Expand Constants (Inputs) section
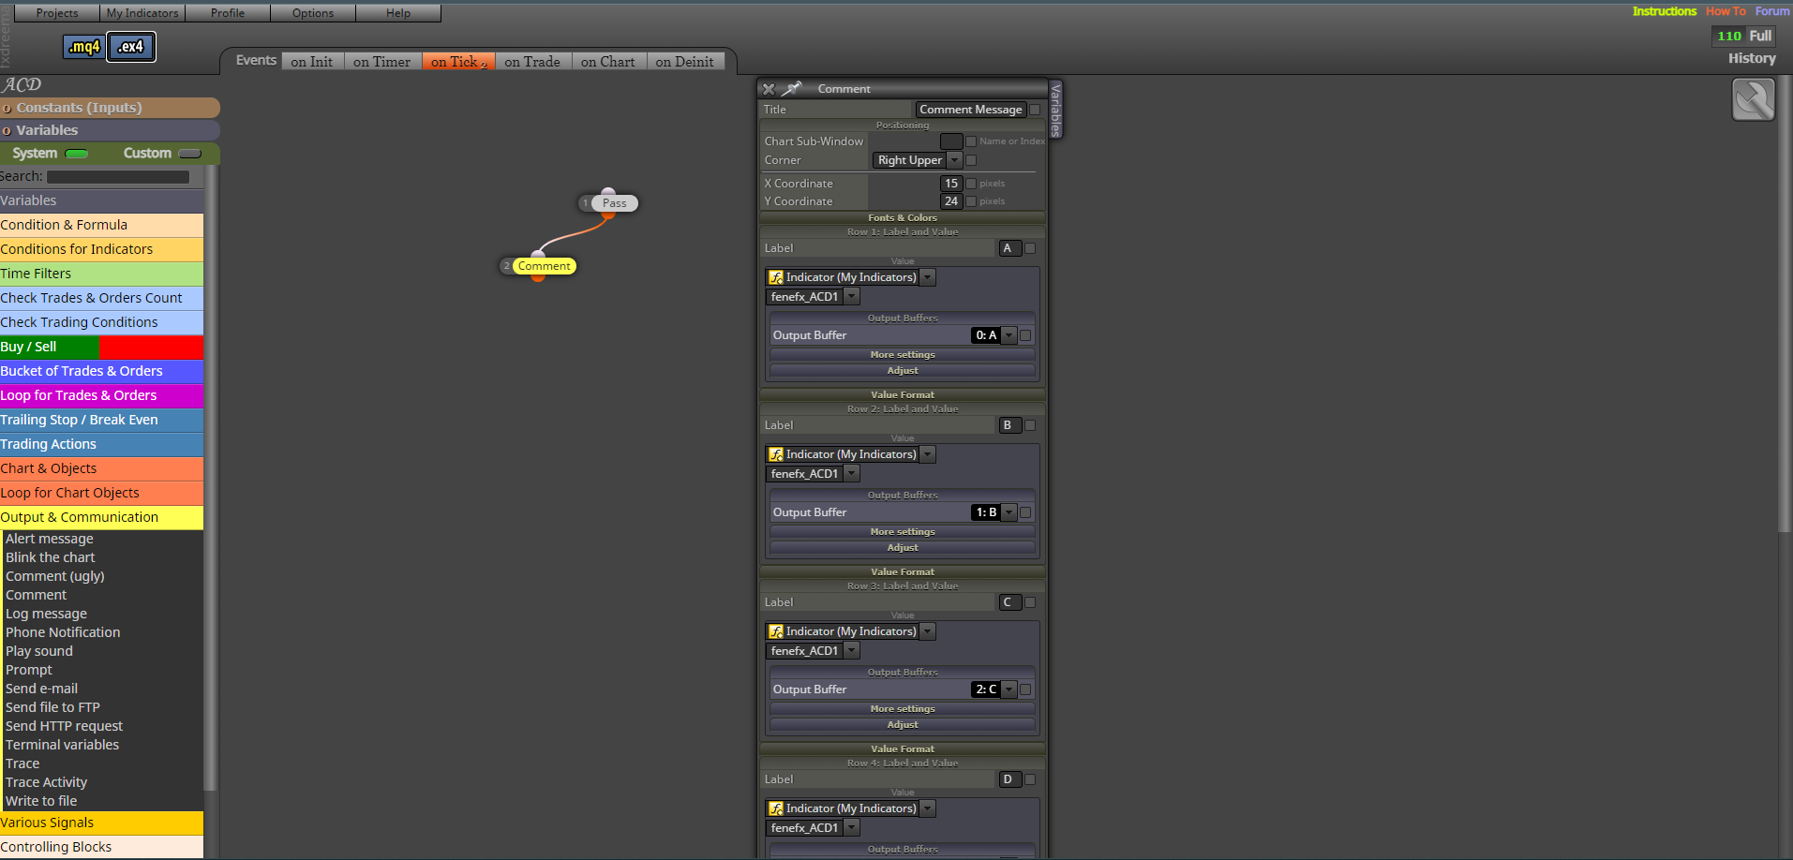The height and width of the screenshot is (860, 1793). click(x=110, y=108)
